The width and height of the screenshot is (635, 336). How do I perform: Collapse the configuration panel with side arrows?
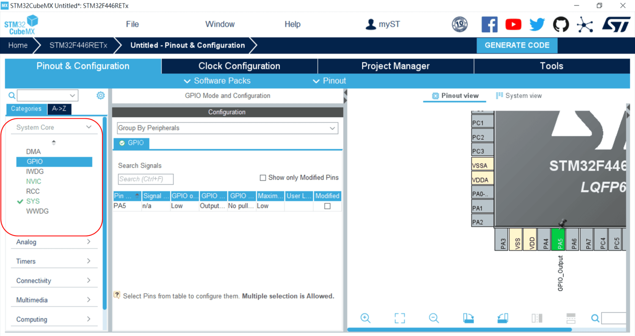coord(345,96)
